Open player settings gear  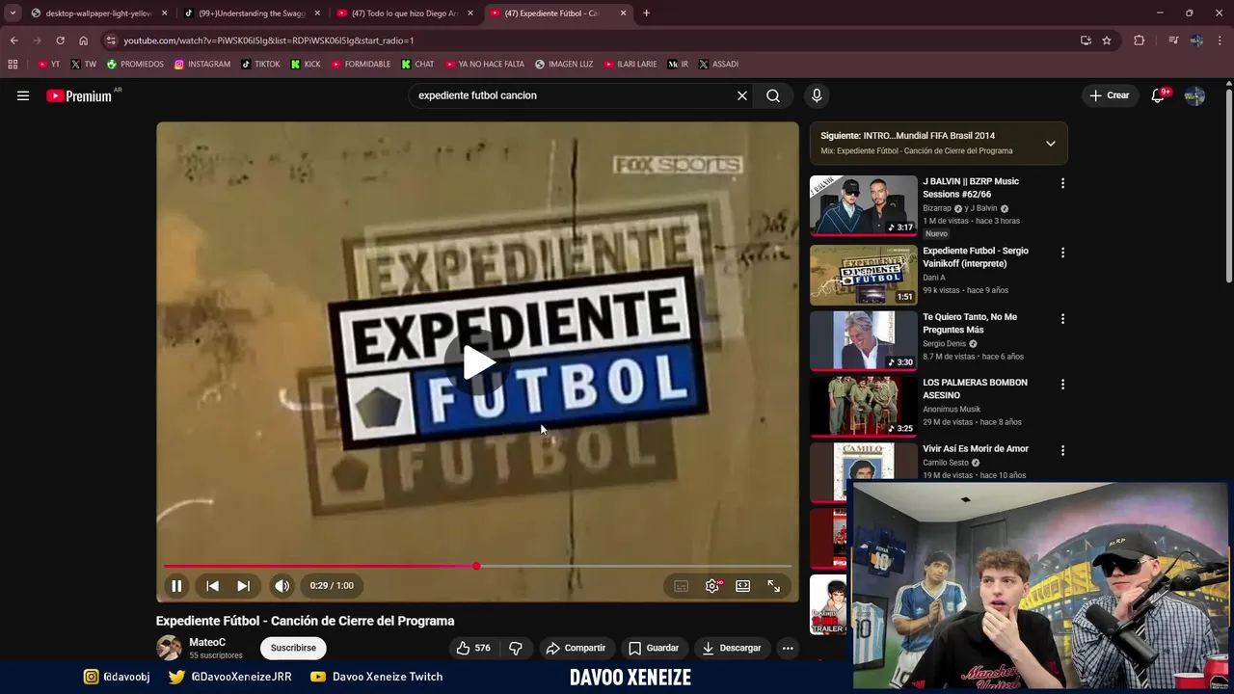(712, 585)
